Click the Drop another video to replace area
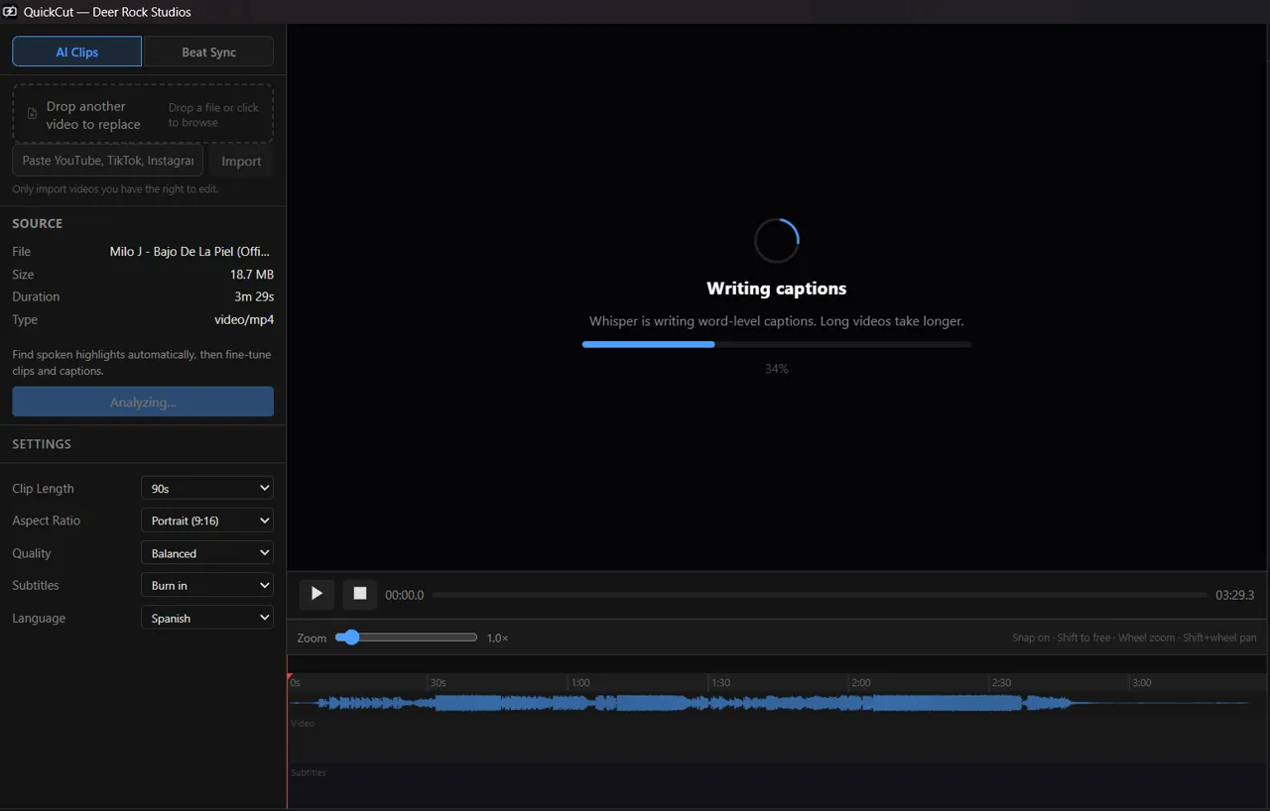Screen dimensions: 1270x811 pos(143,114)
